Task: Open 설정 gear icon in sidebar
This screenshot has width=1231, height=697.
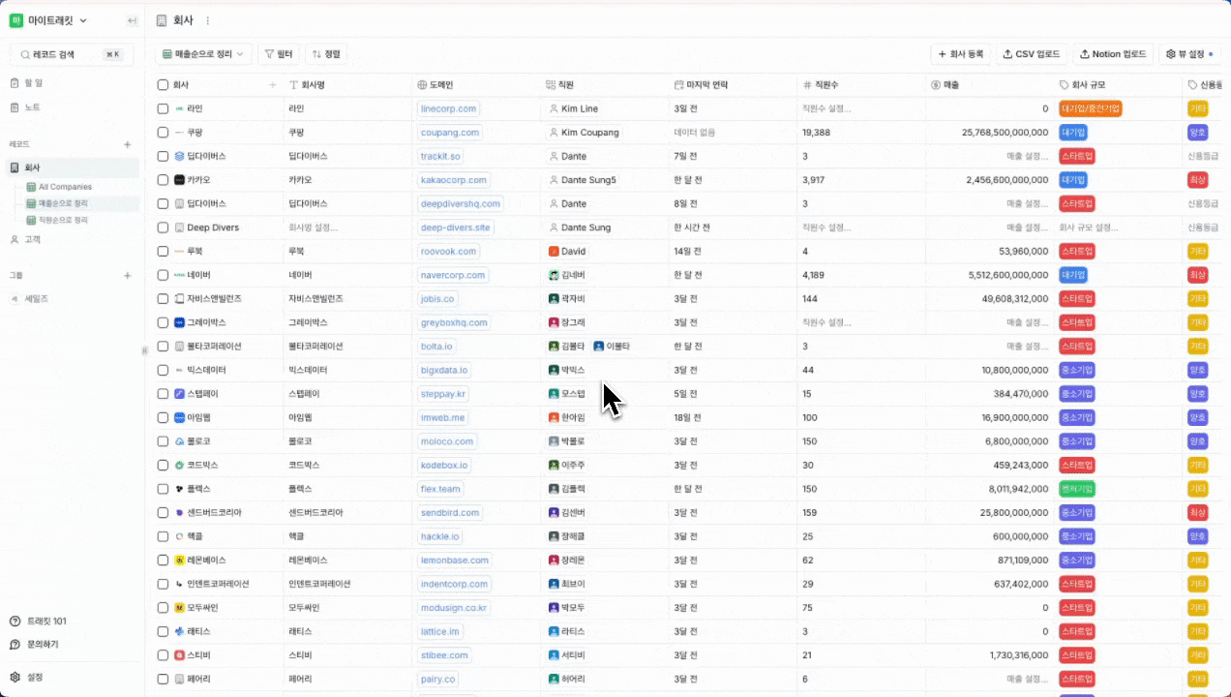Action: pyautogui.click(x=15, y=678)
